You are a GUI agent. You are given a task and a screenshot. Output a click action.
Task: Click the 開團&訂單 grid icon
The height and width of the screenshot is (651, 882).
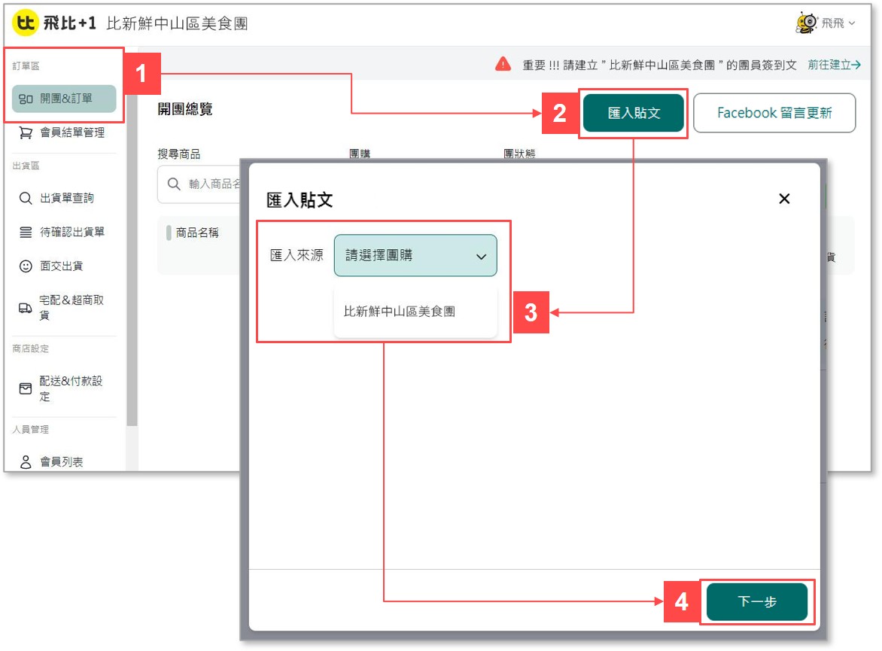[x=26, y=99]
